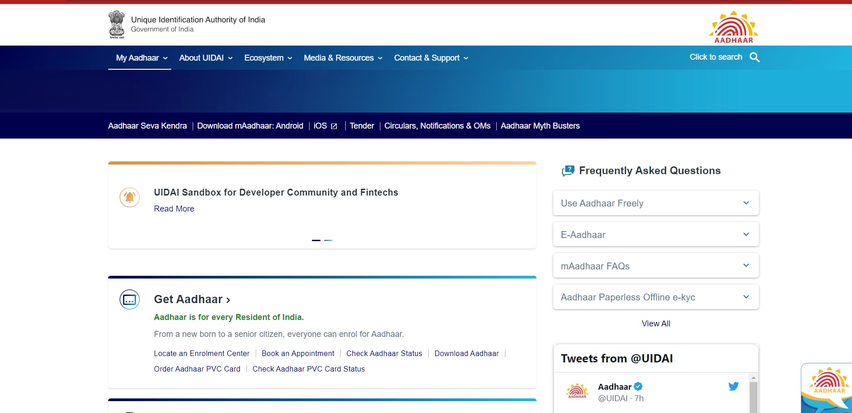Click the iOS external link icon
Screen dimensions: 852x413
pyautogui.click(x=334, y=126)
